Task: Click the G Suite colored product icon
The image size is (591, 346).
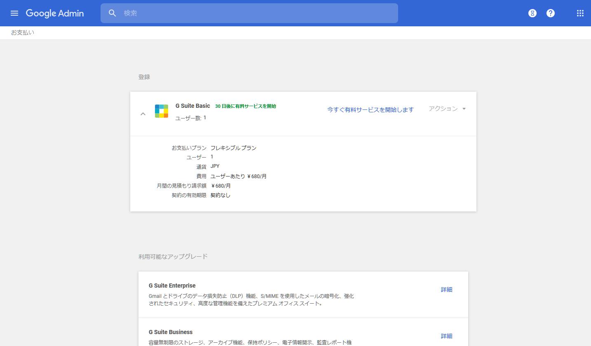Action: click(x=162, y=111)
